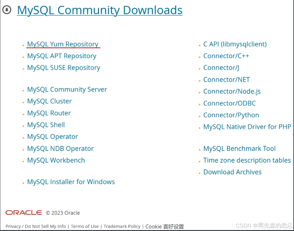Open Time zone description tables

[x=247, y=160]
